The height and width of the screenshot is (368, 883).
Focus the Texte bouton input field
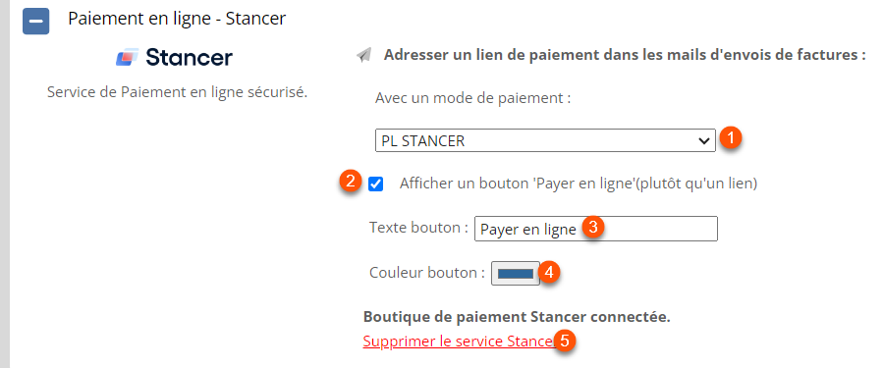(596, 229)
